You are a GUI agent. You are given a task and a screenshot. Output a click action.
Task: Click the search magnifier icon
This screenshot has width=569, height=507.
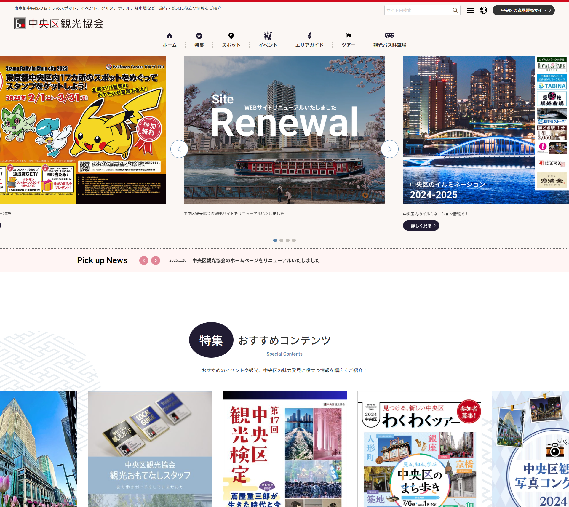[454, 10]
